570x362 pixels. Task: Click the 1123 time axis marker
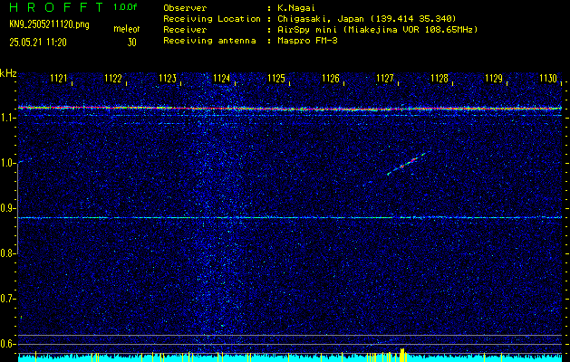coord(168,78)
